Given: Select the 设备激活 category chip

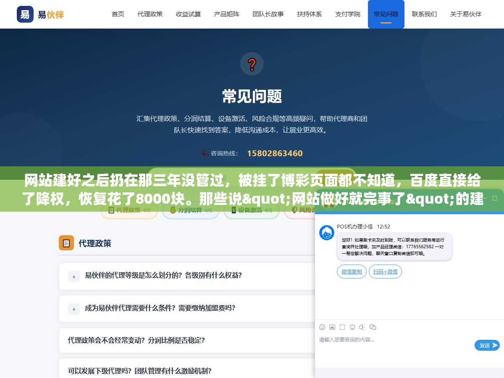Looking at the screenshot, I should (x=251, y=210).
